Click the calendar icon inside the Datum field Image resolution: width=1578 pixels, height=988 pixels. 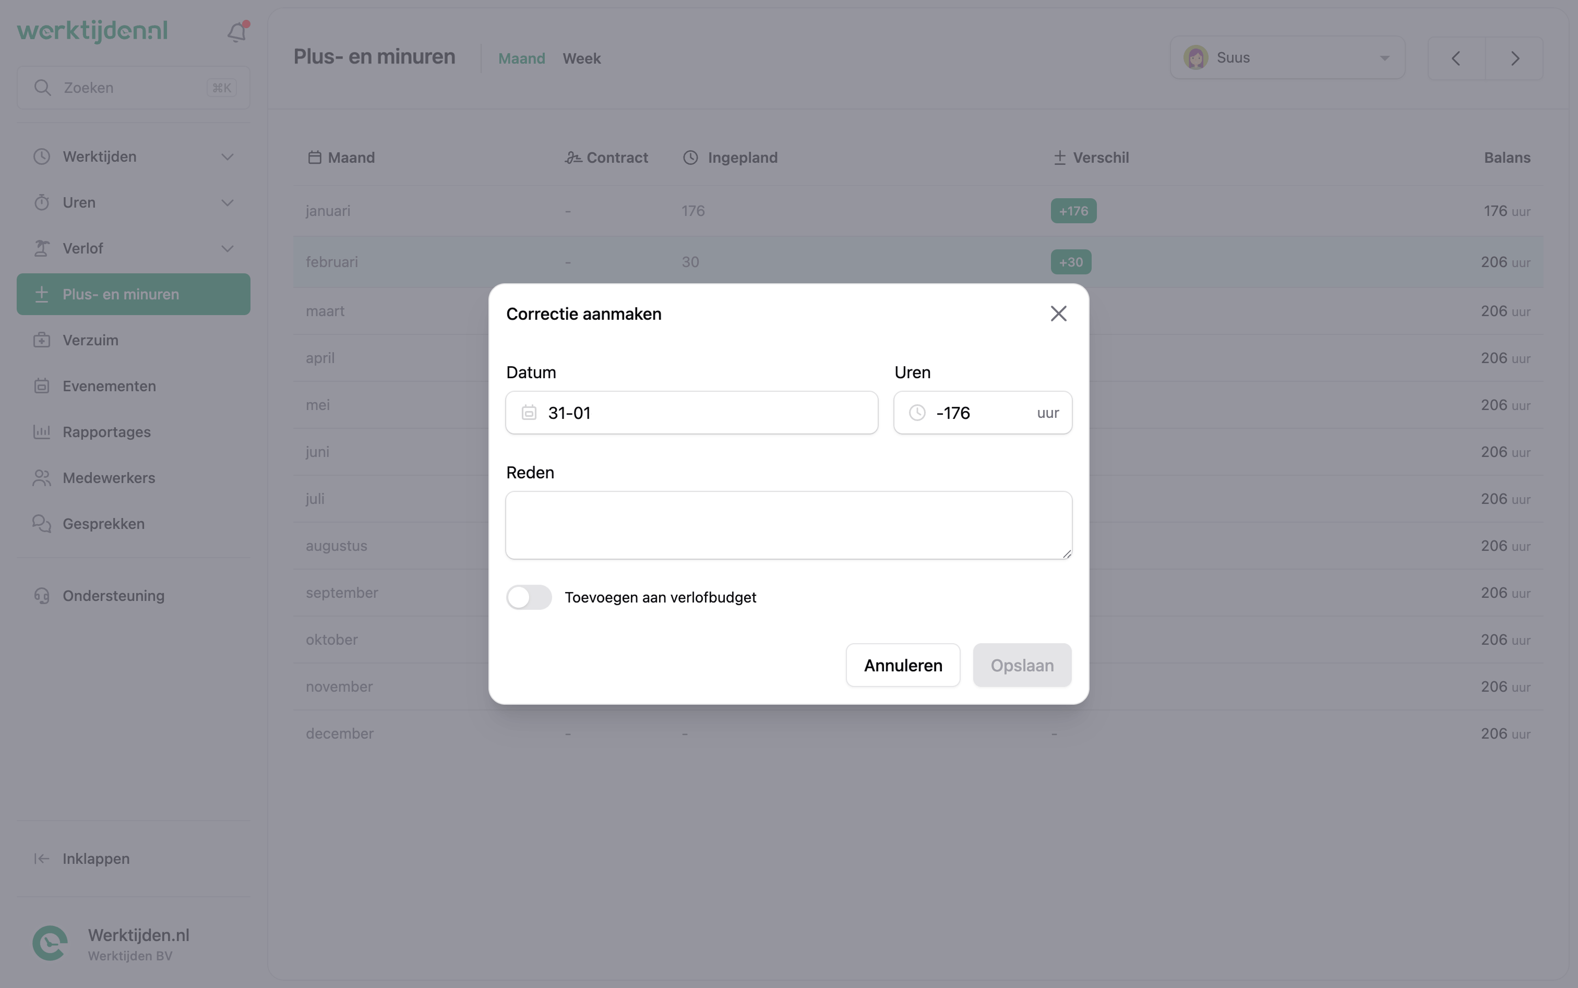(x=529, y=412)
